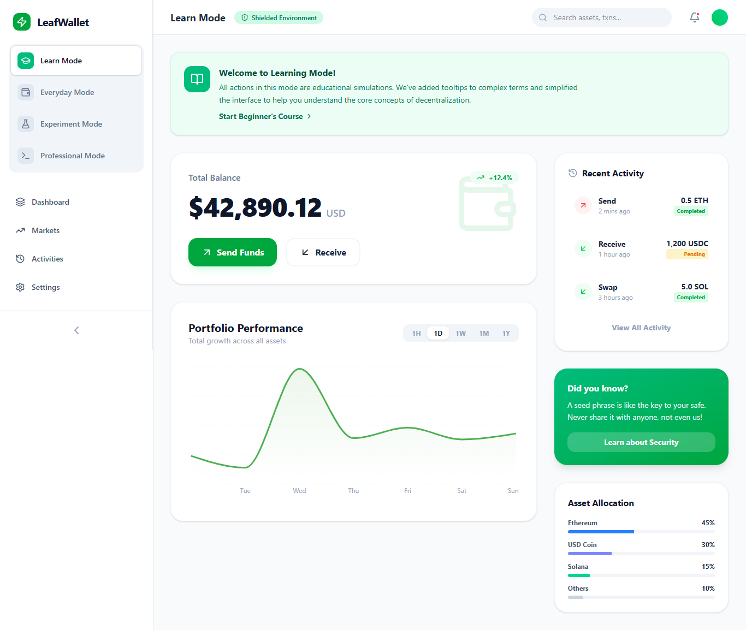This screenshot has height=630, width=746.
Task: Click the Learn about Security button
Action: coord(641,442)
